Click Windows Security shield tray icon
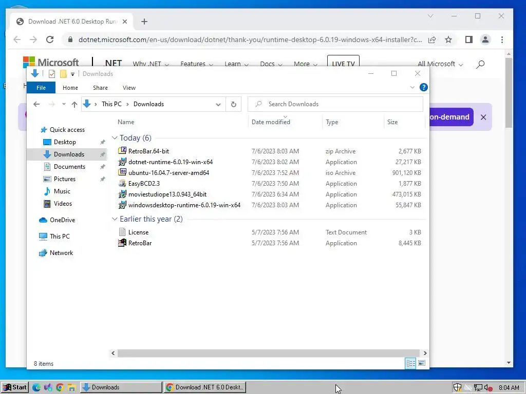 pyautogui.click(x=457, y=387)
